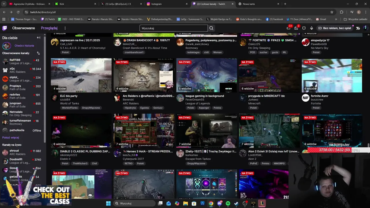Screen dimensions: 370x208
Task: Open shroud in the live channels list
Action: click(x=22, y=152)
